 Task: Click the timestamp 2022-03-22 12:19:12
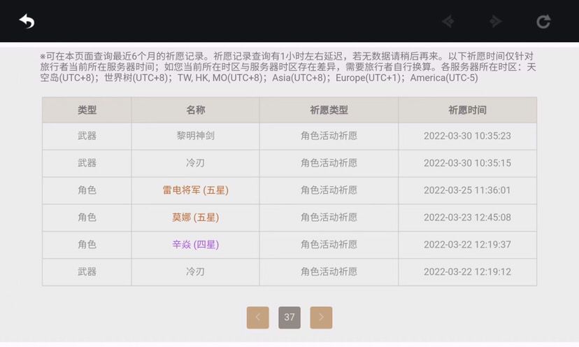(x=467, y=271)
